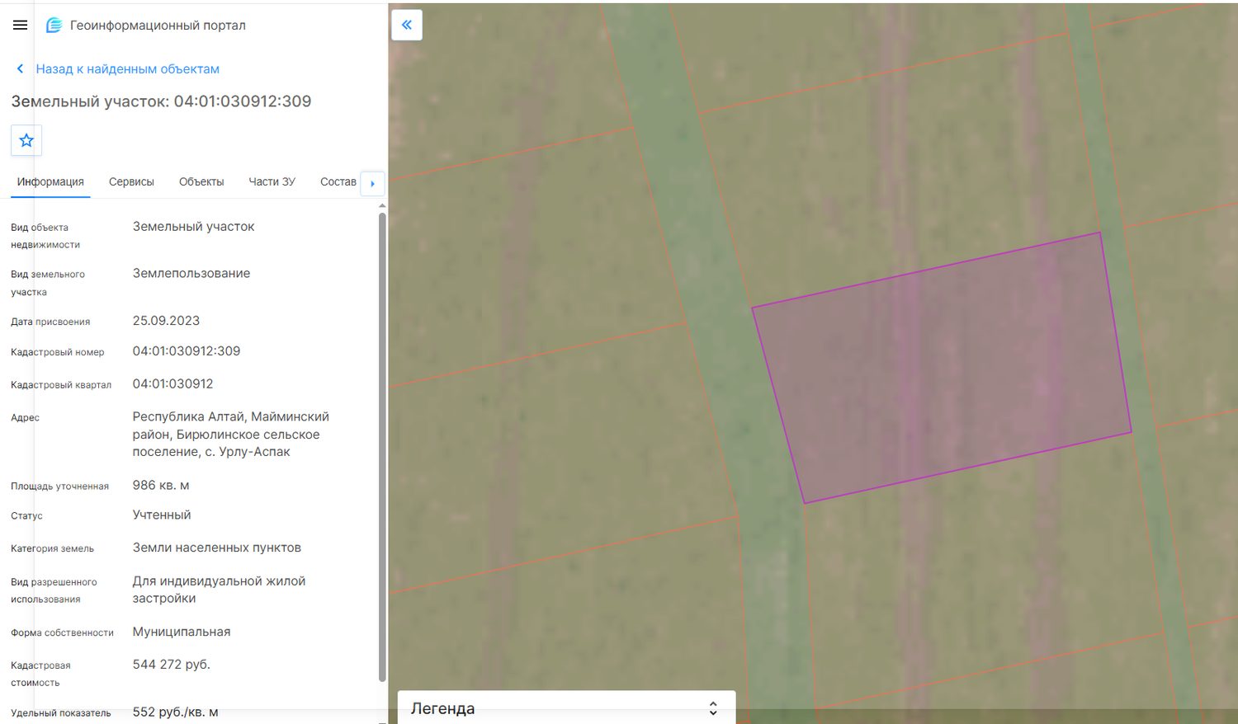Screen dimensions: 1238x724
Task: Click the back arrow beside Назад к найденным объектам
Action: 20,69
